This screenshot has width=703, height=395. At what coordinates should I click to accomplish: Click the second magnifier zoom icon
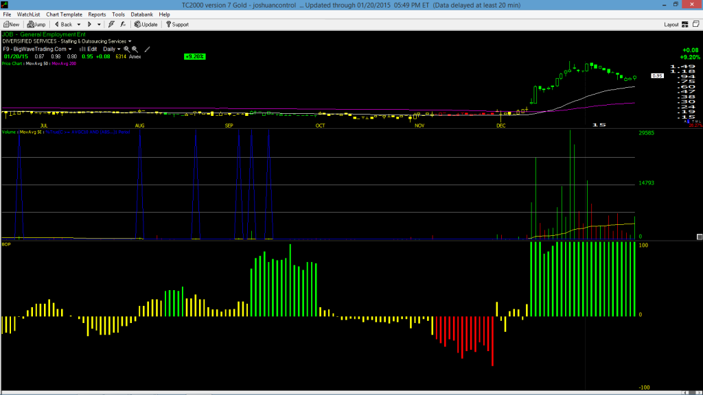(x=135, y=49)
